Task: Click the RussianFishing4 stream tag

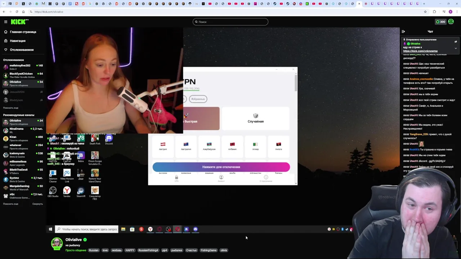Action: 148,250
